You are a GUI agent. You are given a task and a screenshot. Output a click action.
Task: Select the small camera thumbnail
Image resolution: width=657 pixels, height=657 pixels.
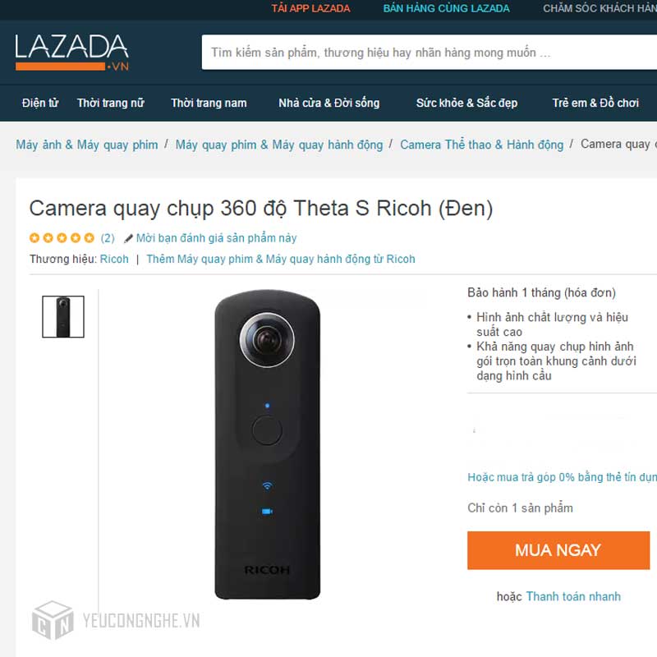click(63, 317)
